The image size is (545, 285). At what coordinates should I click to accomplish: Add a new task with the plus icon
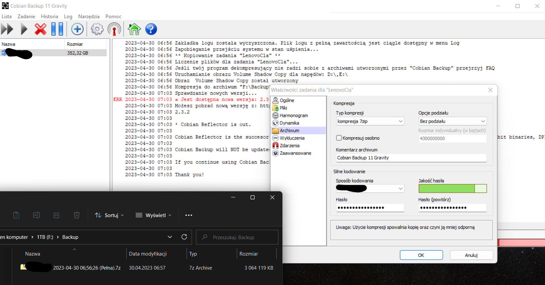77,29
